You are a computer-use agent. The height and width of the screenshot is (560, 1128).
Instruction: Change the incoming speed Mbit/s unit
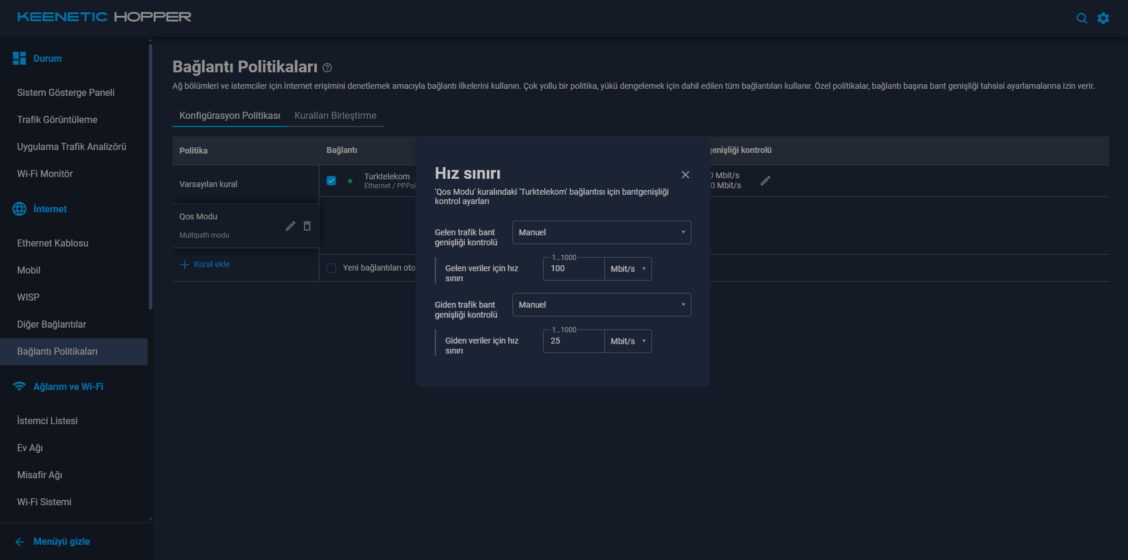tap(628, 269)
